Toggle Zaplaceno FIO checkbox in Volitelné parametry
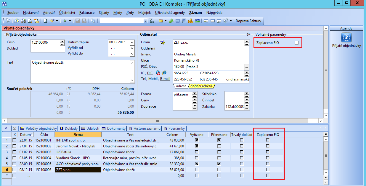 (296, 43)
